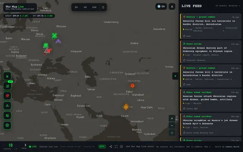243x152 pixels.
Task: Open the Security forces kill six terrorists card
Action: [211, 26]
